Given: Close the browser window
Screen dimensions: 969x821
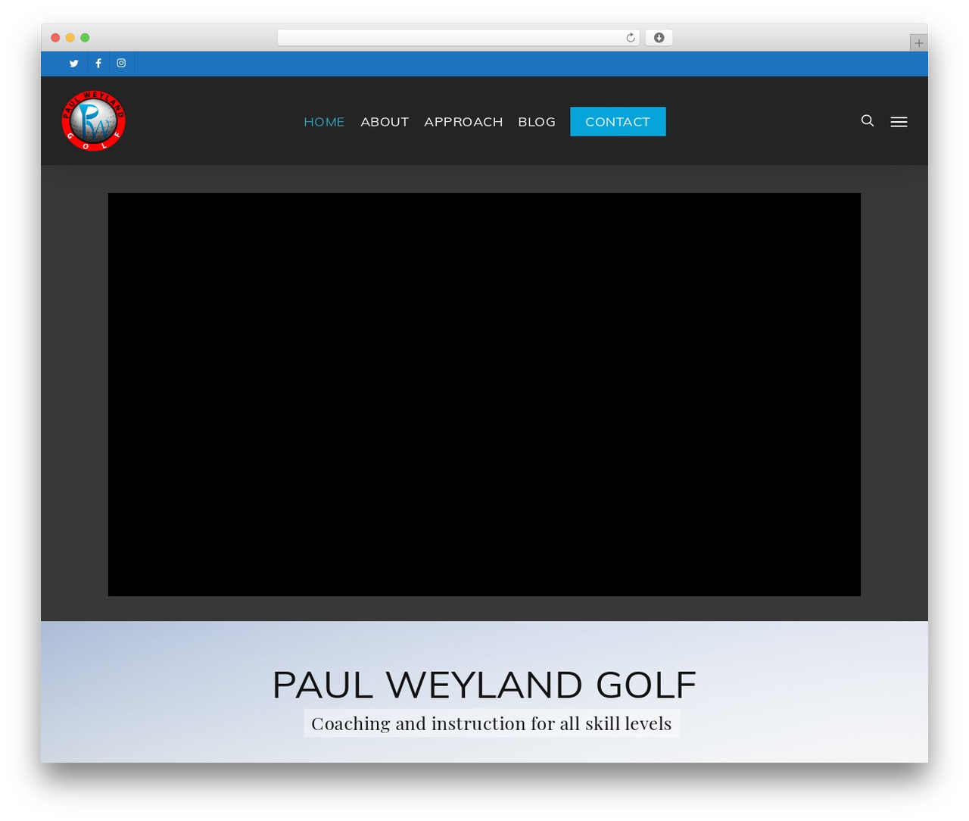Looking at the screenshot, I should (x=55, y=38).
